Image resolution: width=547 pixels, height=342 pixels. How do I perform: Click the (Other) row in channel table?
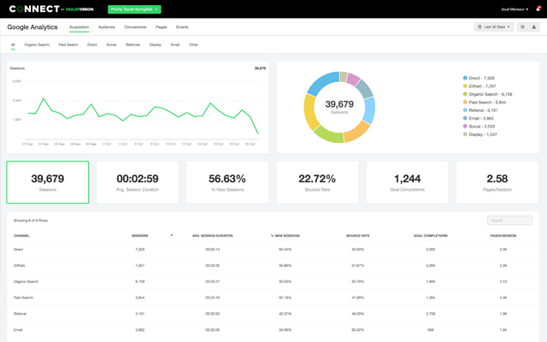click(273, 266)
